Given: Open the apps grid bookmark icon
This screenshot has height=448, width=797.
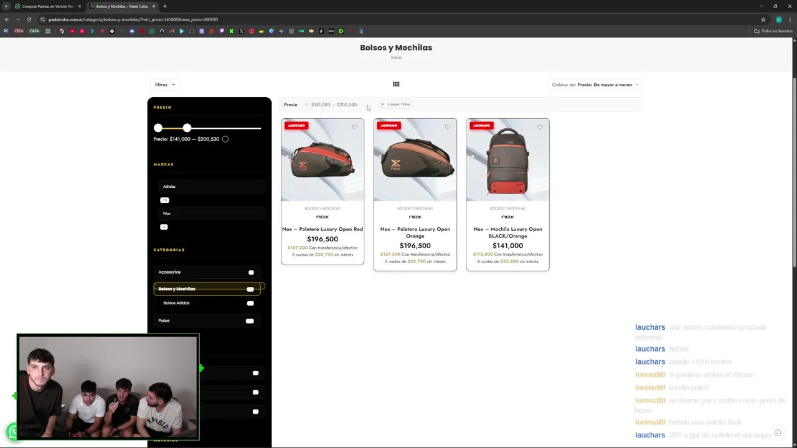Looking at the screenshot, I should coord(48,31).
